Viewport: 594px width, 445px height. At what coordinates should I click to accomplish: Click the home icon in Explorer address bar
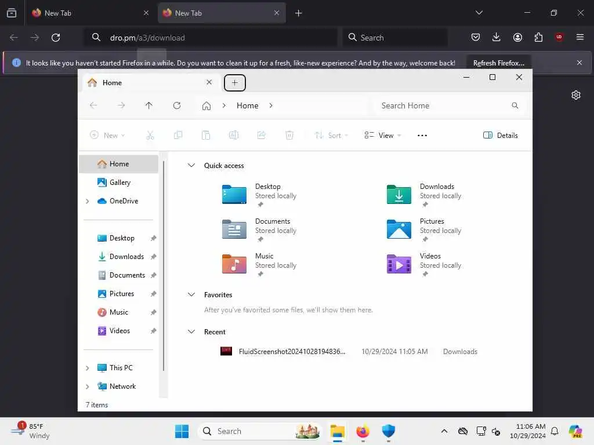coord(207,105)
